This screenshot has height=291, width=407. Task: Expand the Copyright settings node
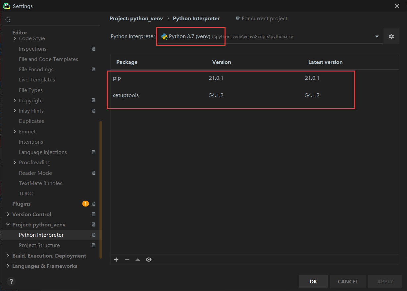click(x=15, y=100)
